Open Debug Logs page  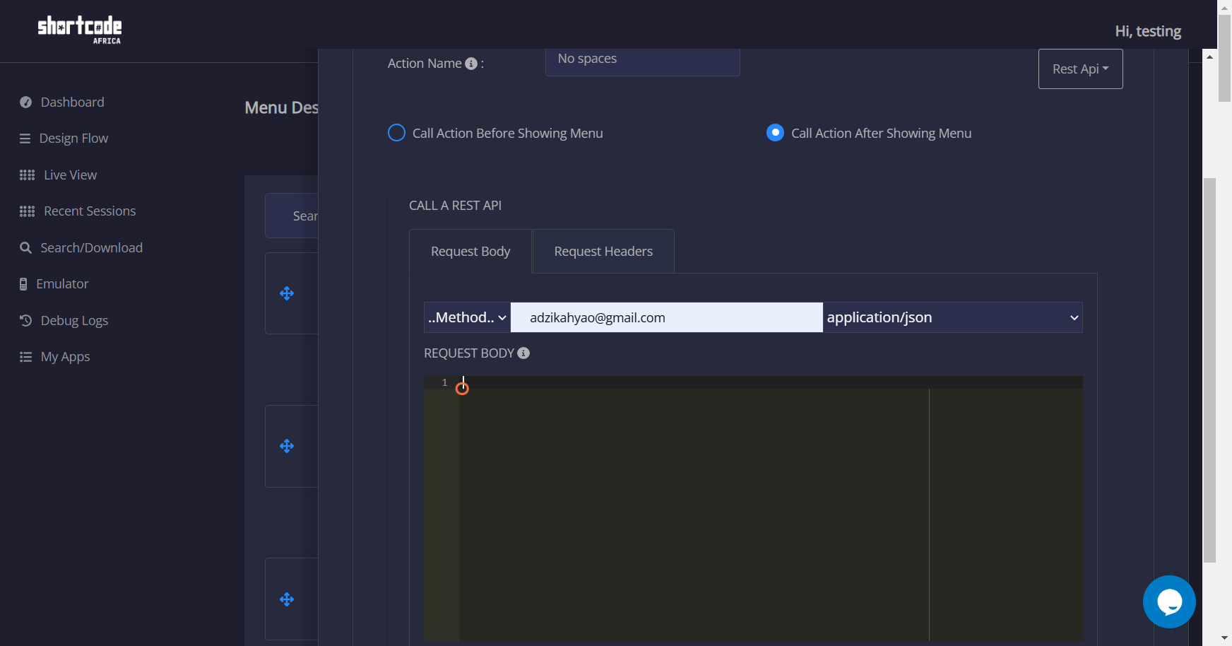[74, 321]
